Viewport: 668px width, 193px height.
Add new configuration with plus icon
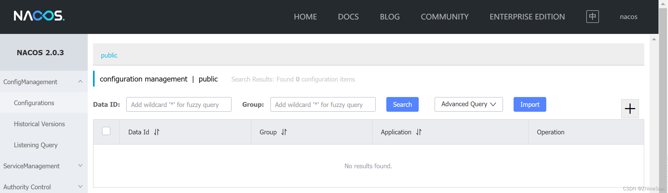pos(630,109)
